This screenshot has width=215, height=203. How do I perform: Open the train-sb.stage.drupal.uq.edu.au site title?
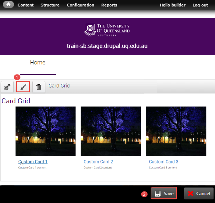click(107, 46)
